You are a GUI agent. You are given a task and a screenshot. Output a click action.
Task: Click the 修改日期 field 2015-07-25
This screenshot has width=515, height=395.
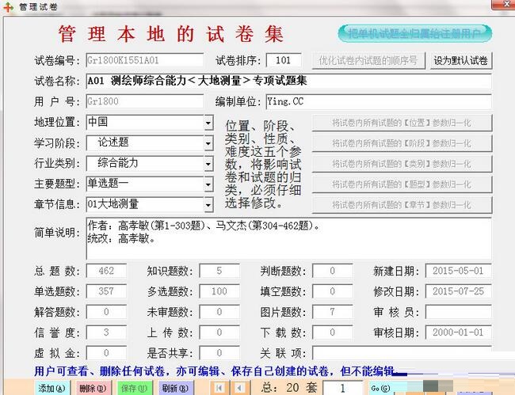459,291
